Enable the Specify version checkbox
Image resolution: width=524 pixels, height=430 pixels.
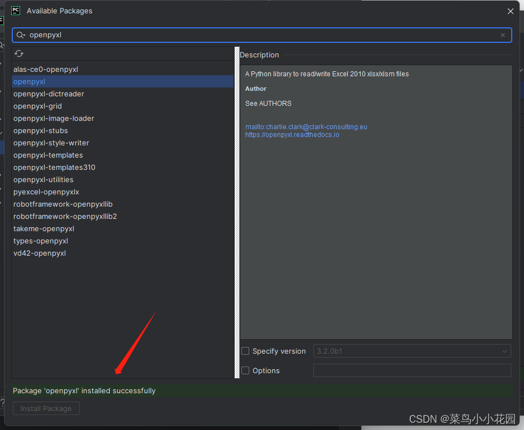(x=245, y=351)
